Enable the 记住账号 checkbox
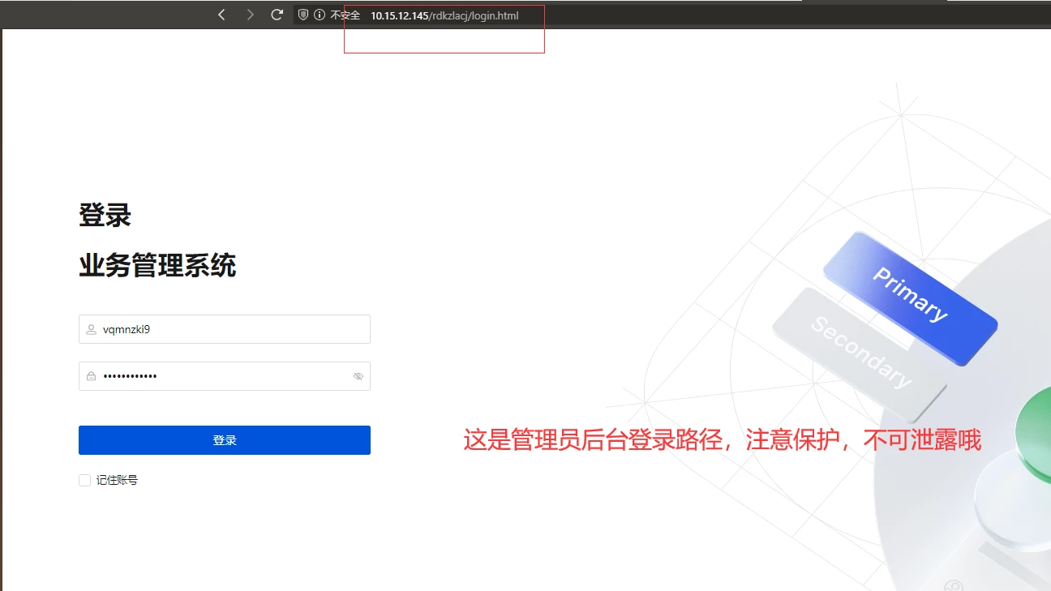This screenshot has height=591, width=1051. pyautogui.click(x=84, y=481)
